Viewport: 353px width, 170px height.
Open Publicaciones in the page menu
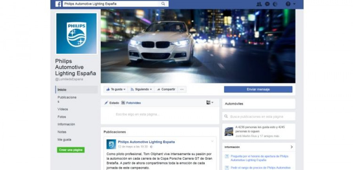[x=67, y=99]
